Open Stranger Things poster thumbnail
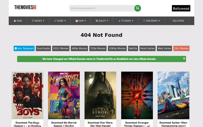Screen dimensions: 203x127 coord(137,95)
